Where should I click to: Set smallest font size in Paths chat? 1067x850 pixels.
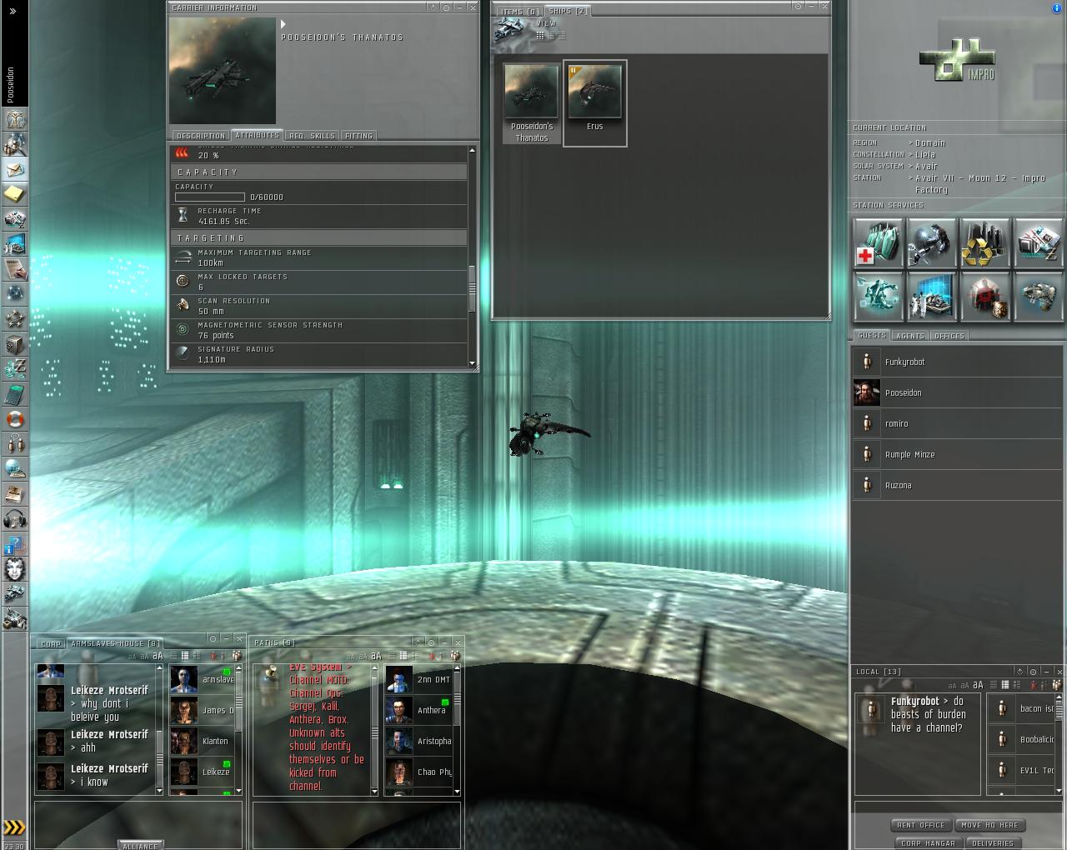[x=351, y=657]
